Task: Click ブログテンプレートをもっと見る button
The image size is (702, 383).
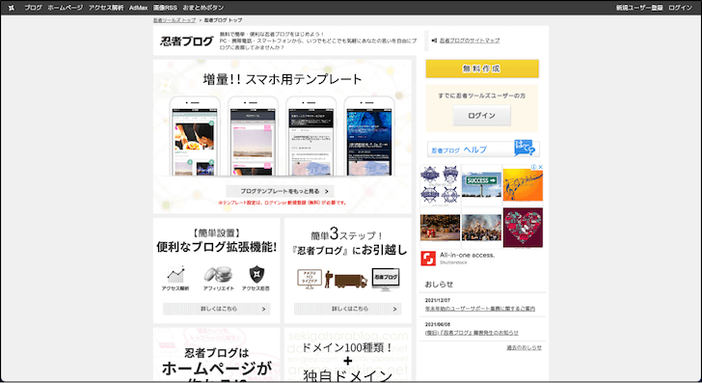Action: coord(281,191)
